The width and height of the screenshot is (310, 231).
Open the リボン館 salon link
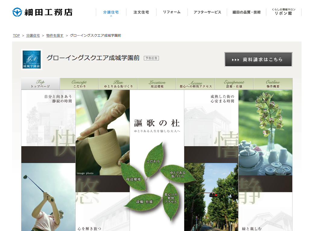283,12
